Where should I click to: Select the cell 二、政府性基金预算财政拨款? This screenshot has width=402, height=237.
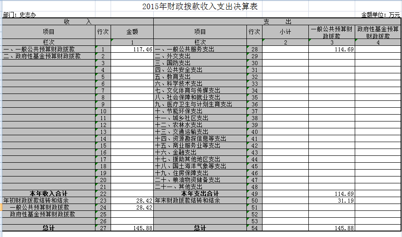(49, 56)
